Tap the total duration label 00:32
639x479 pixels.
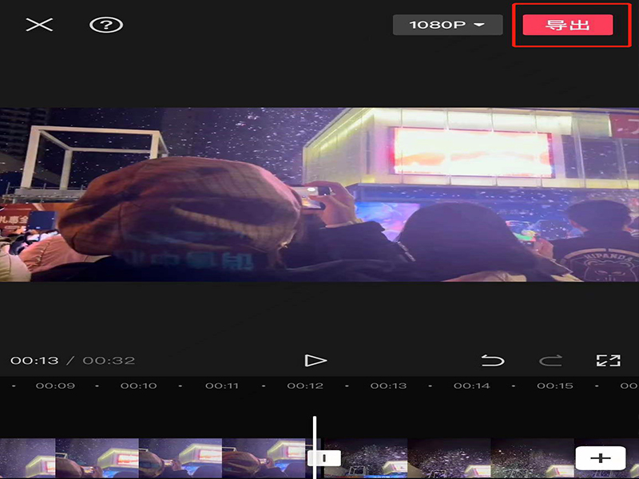[109, 361]
